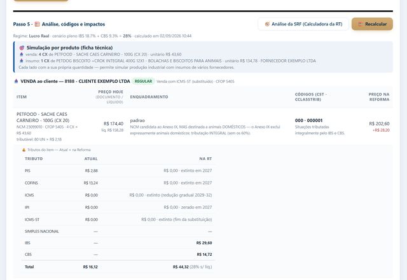The height and width of the screenshot is (280, 407).
Task: Click the Total current value R$ 16,12
Action: tap(90, 267)
